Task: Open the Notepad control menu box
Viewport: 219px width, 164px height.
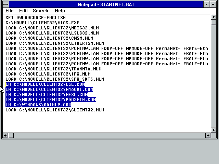Action: tap(6, 4)
